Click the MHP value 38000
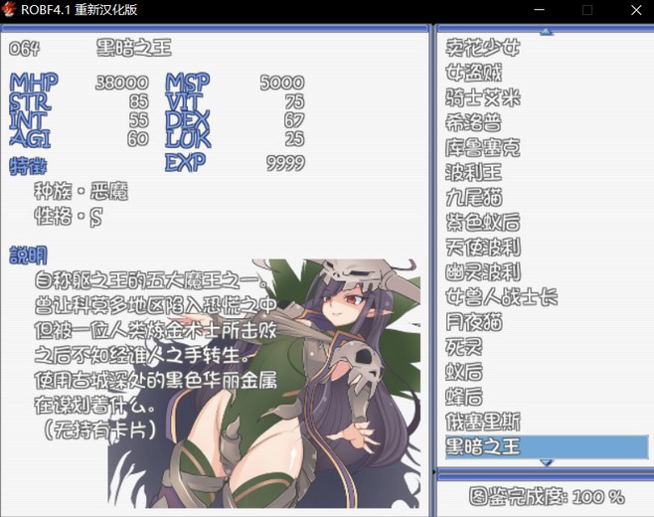654x517 pixels. (122, 83)
